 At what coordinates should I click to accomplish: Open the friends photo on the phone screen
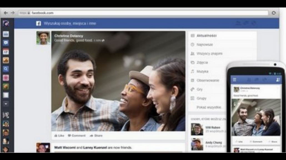(256, 117)
